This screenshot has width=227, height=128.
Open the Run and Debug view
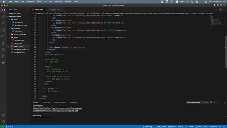3,23
